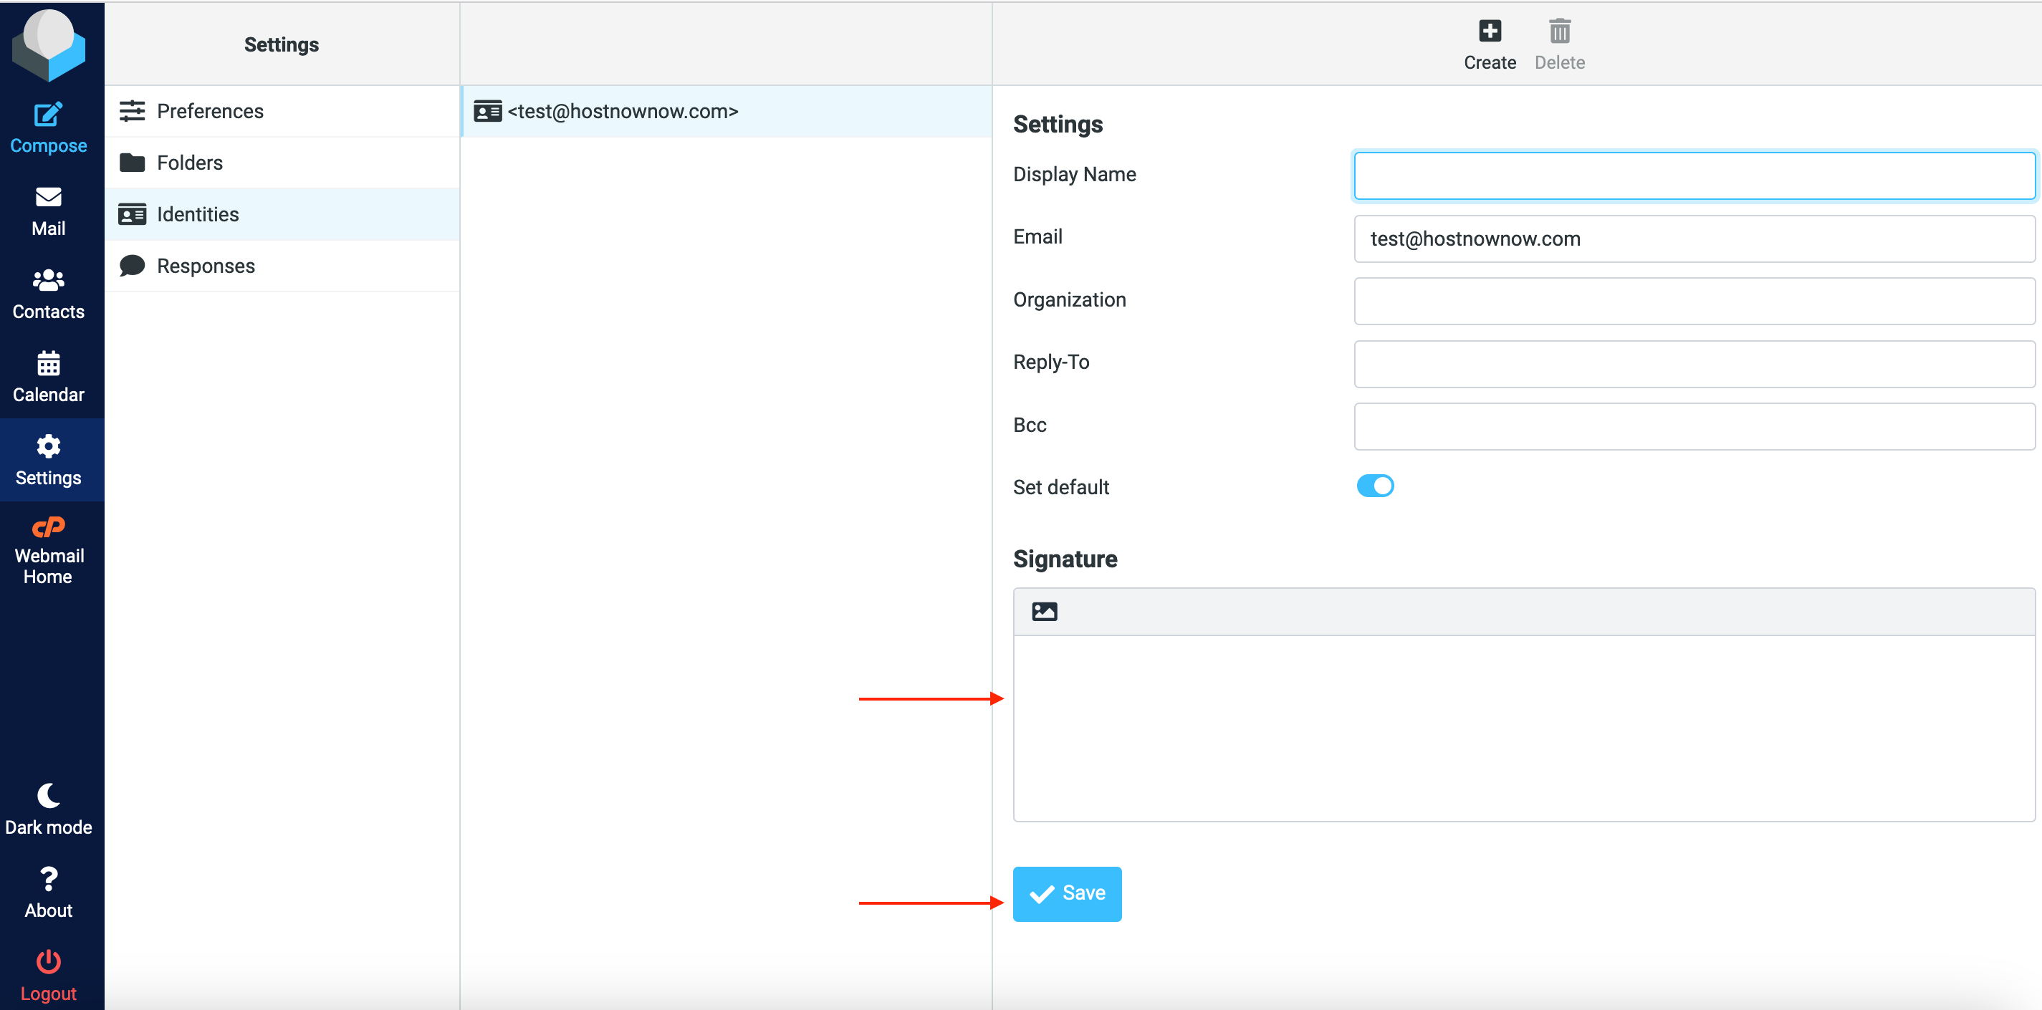Open Responses settings

(x=282, y=266)
